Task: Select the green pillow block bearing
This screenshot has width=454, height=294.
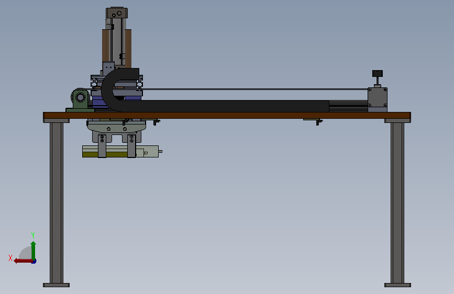Action: pyautogui.click(x=80, y=100)
